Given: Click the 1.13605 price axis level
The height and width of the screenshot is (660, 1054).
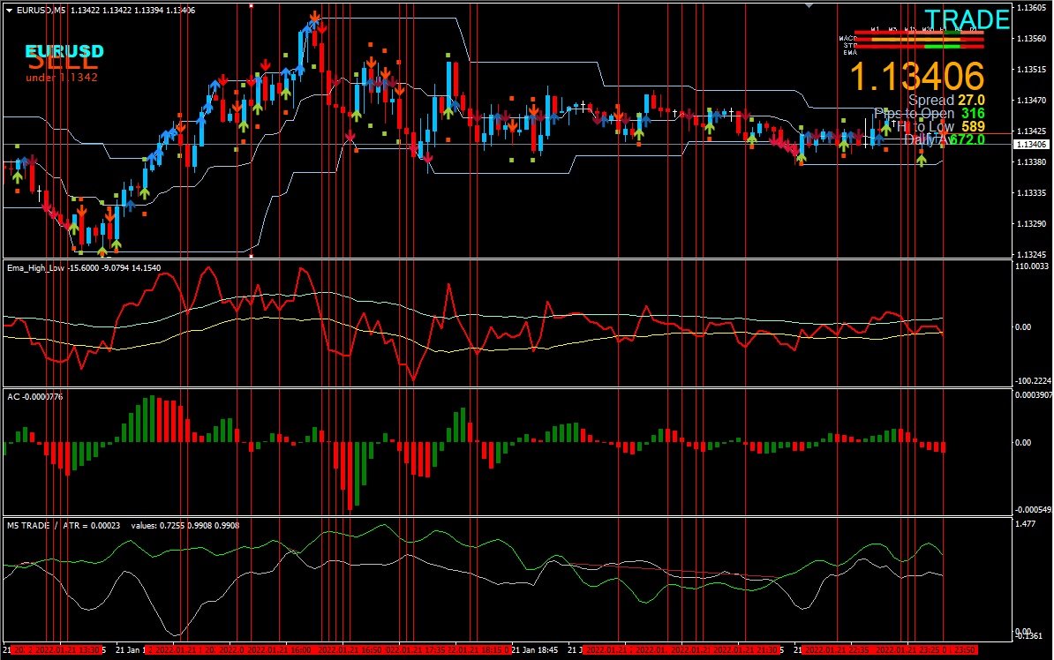Looking at the screenshot, I should pos(1031,7).
